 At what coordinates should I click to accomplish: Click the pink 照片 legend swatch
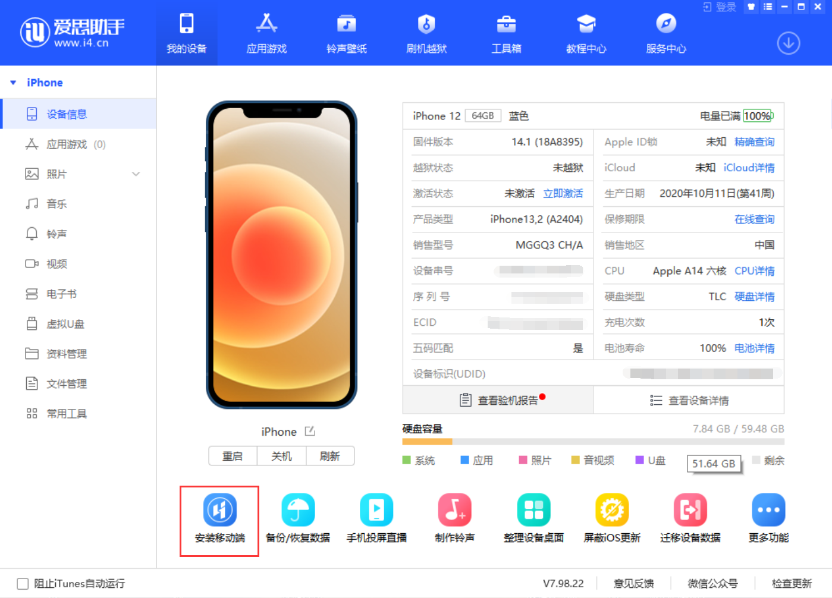coord(523,460)
